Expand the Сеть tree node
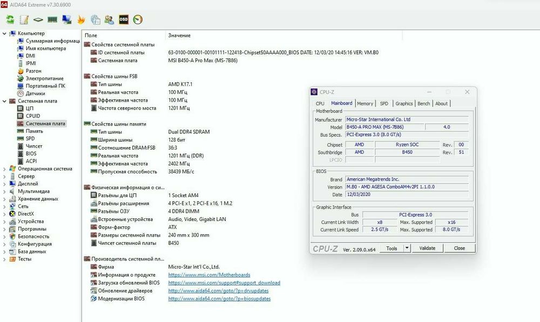 [x=4, y=206]
